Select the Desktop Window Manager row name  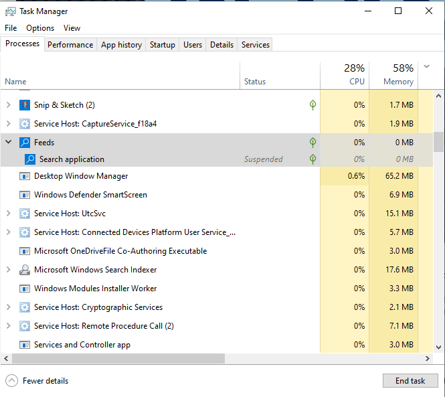pyautogui.click(x=81, y=176)
